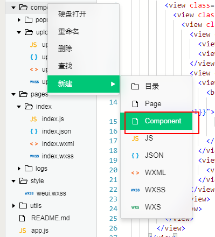215x237 pixels.
Task: Click the tag icon of index.wxml
Action: 34,144
